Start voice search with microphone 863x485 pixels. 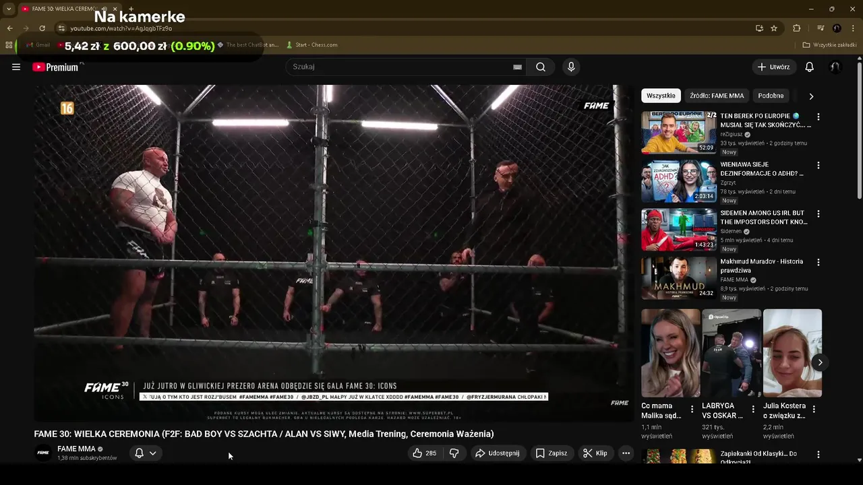[x=571, y=67]
